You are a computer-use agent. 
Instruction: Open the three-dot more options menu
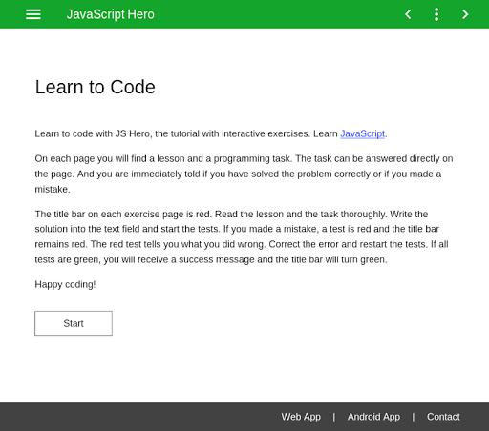click(436, 14)
